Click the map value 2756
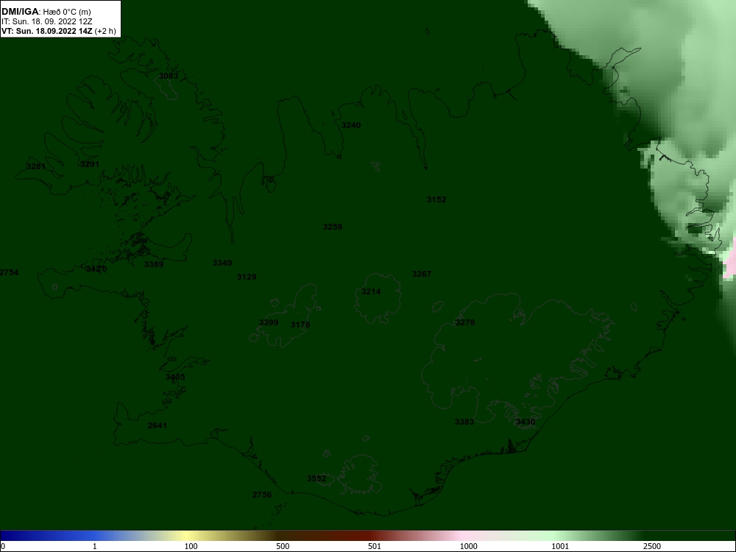The width and height of the screenshot is (736, 552). (262, 495)
